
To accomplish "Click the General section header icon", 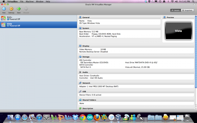I will point(80,17).
